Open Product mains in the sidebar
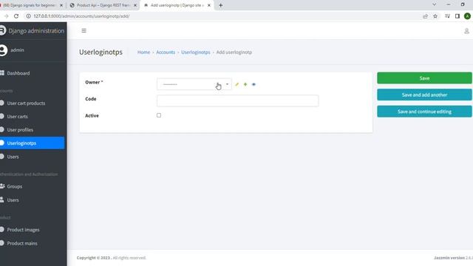 (x=22, y=243)
